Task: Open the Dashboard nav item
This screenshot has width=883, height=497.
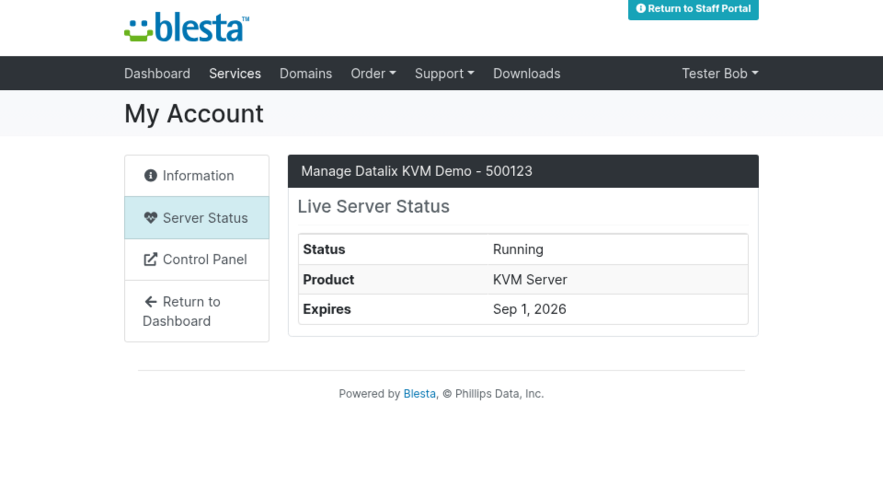Action: point(157,74)
